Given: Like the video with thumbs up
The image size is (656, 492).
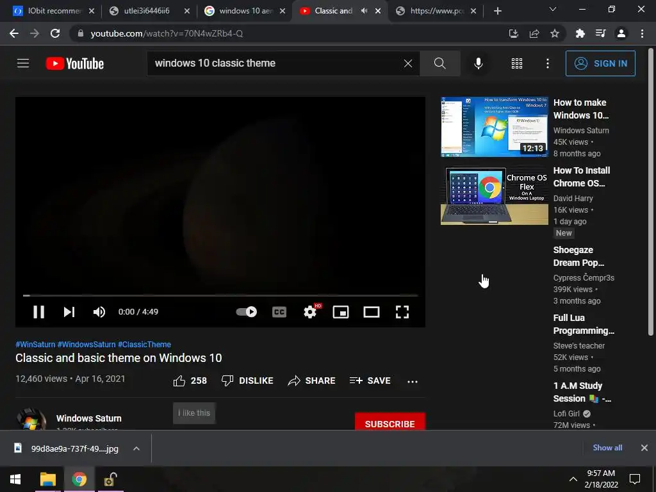Looking at the screenshot, I should (x=190, y=381).
